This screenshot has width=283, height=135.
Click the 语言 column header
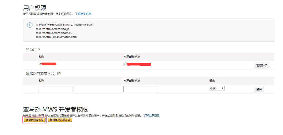[212, 81]
